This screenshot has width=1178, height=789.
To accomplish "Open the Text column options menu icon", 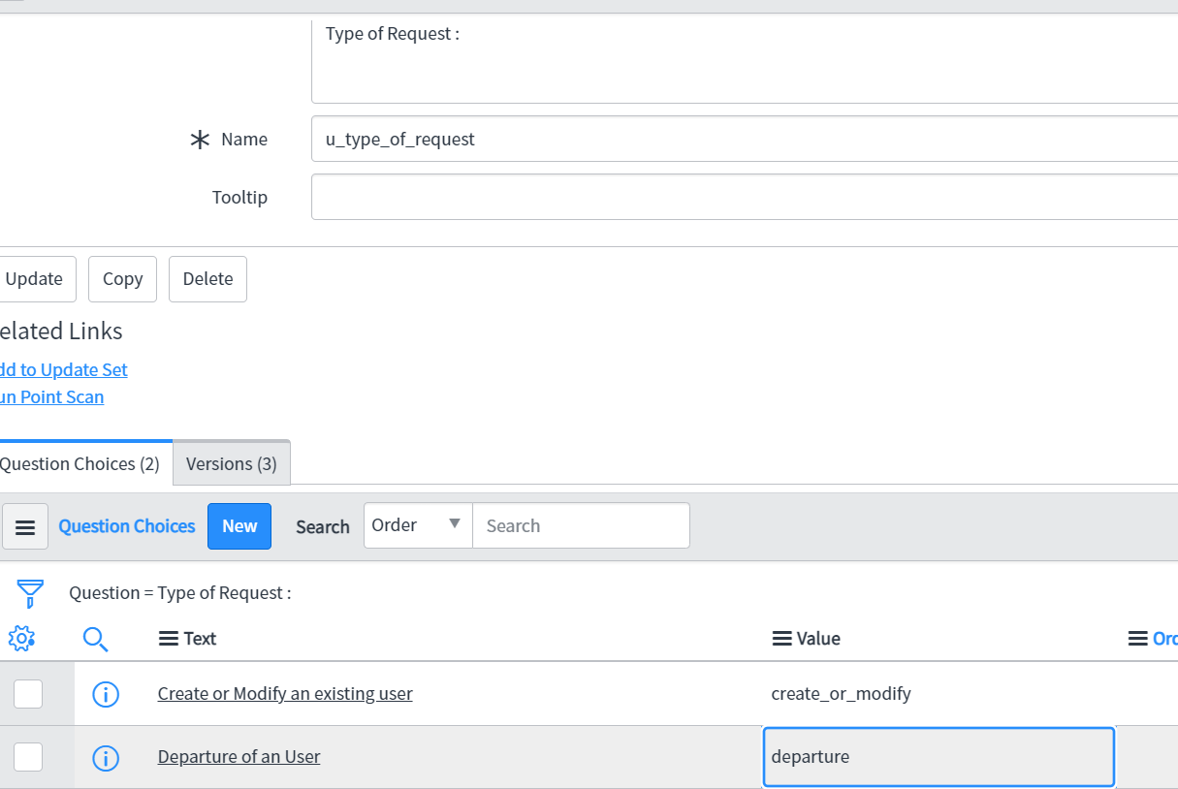I will pos(168,639).
